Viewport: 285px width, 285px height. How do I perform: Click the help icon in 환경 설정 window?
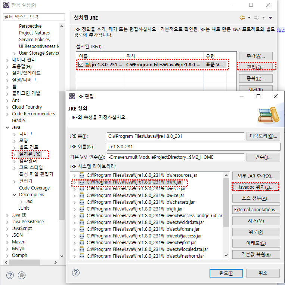click(x=10, y=275)
